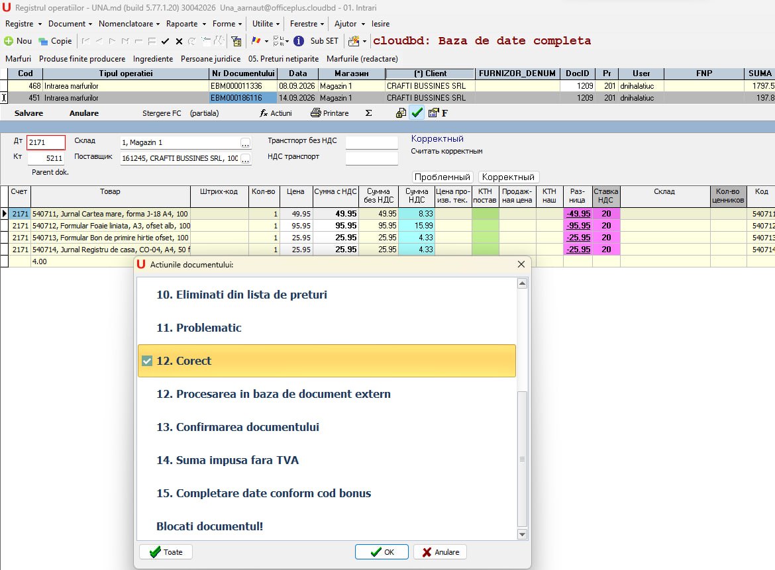The height and width of the screenshot is (570, 775).
Task: Open the filter table icon in the toolbar
Action: point(236,41)
